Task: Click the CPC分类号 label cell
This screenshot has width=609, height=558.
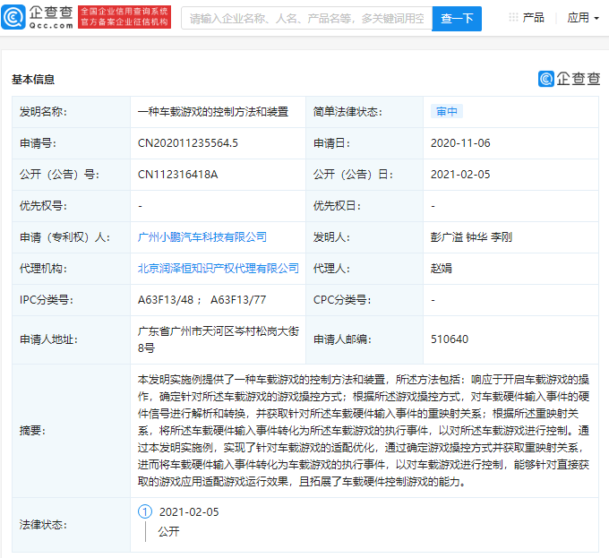Action: pos(365,300)
